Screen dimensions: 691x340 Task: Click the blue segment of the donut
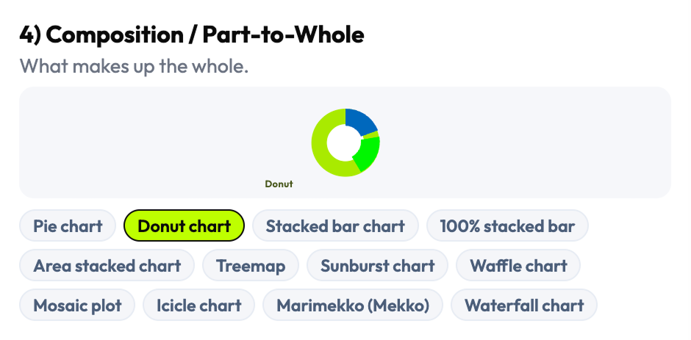point(362,121)
